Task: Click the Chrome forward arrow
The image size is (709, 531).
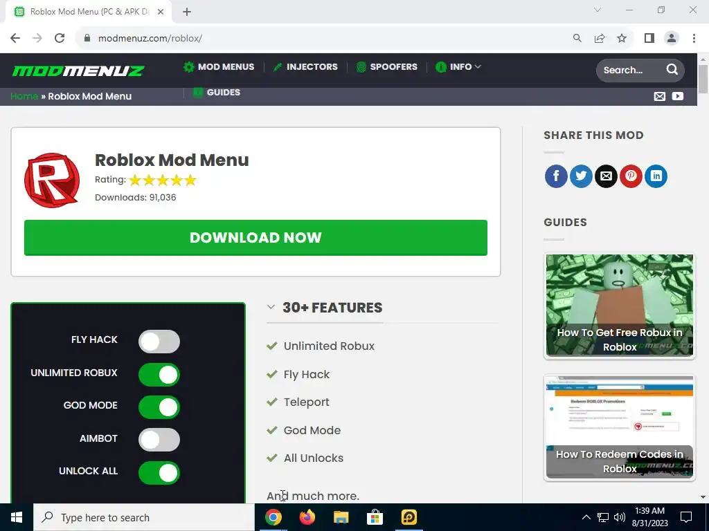Action: click(x=37, y=38)
